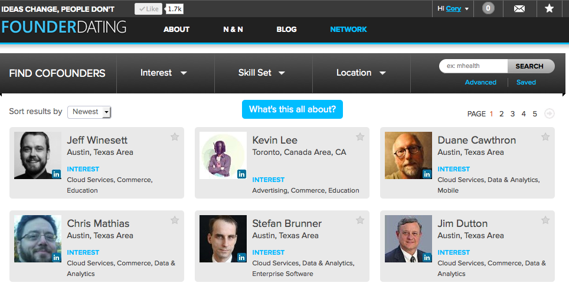Open Duane Cawthron's LinkedIn badge
The image size is (569, 289).
(x=427, y=174)
